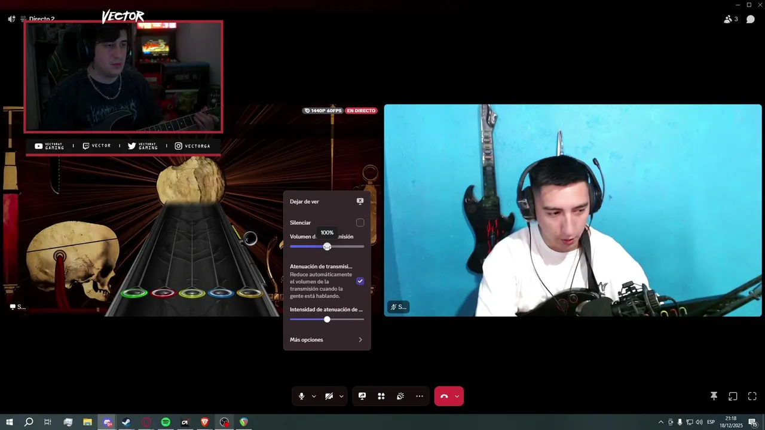Click the system tray volume icon
The image size is (765, 430).
[699, 422]
